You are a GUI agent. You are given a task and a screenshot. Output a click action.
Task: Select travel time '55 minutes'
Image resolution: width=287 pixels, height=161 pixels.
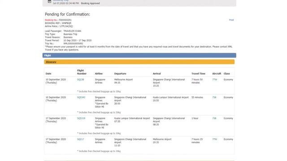[197, 97]
